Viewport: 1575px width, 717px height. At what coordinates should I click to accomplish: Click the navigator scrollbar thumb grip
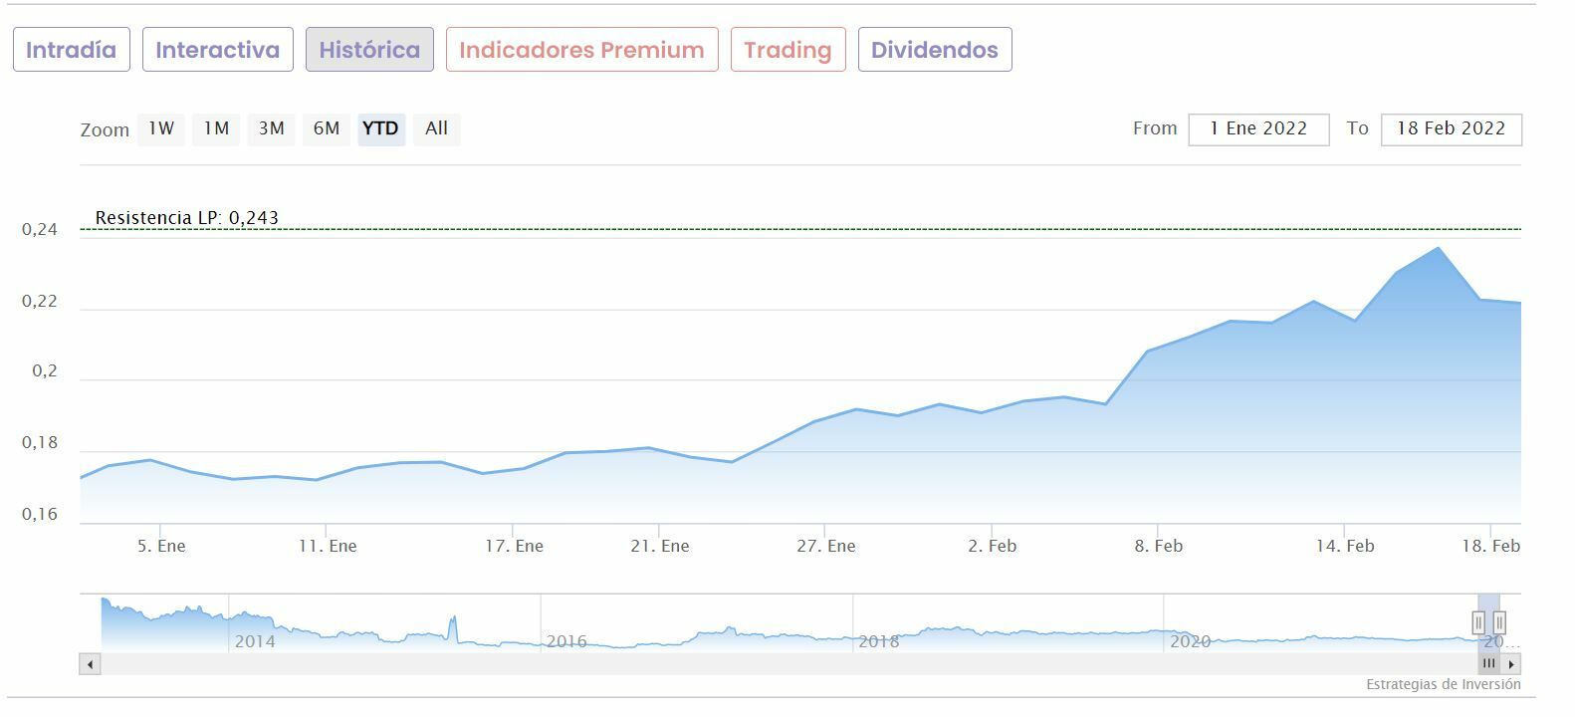point(1489,664)
